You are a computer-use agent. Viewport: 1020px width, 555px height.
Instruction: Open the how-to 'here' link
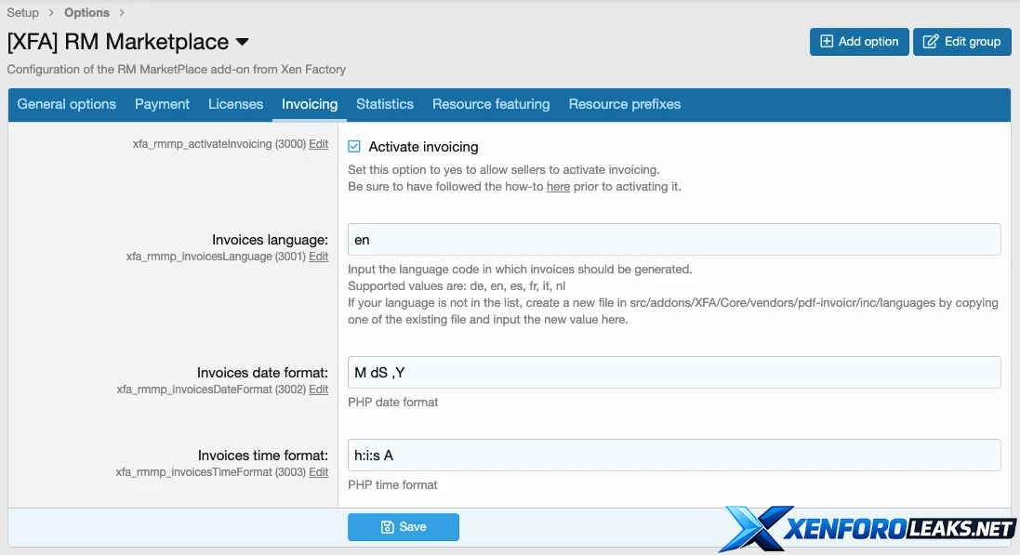pyautogui.click(x=558, y=187)
